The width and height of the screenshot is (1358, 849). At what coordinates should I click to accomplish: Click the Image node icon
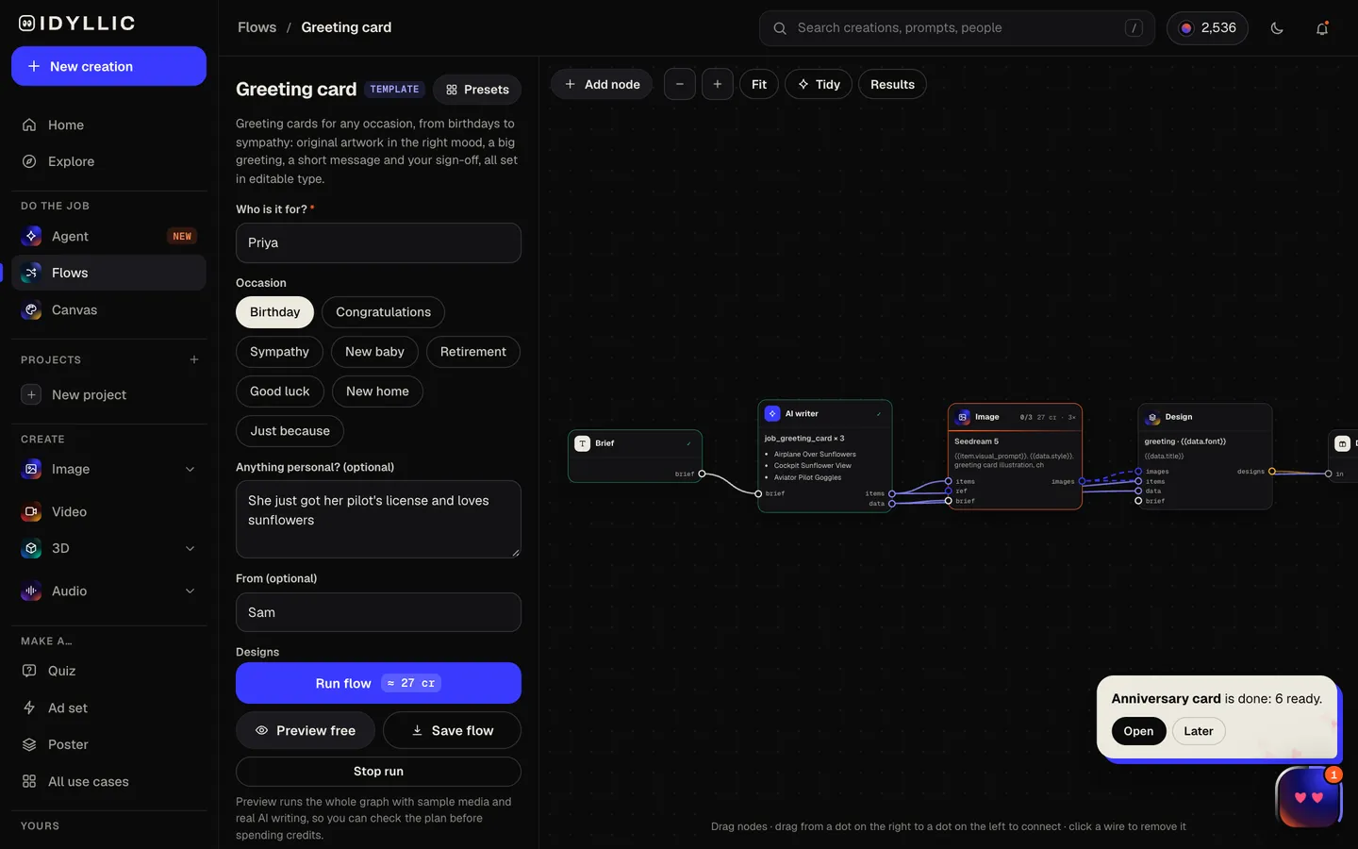click(x=963, y=417)
